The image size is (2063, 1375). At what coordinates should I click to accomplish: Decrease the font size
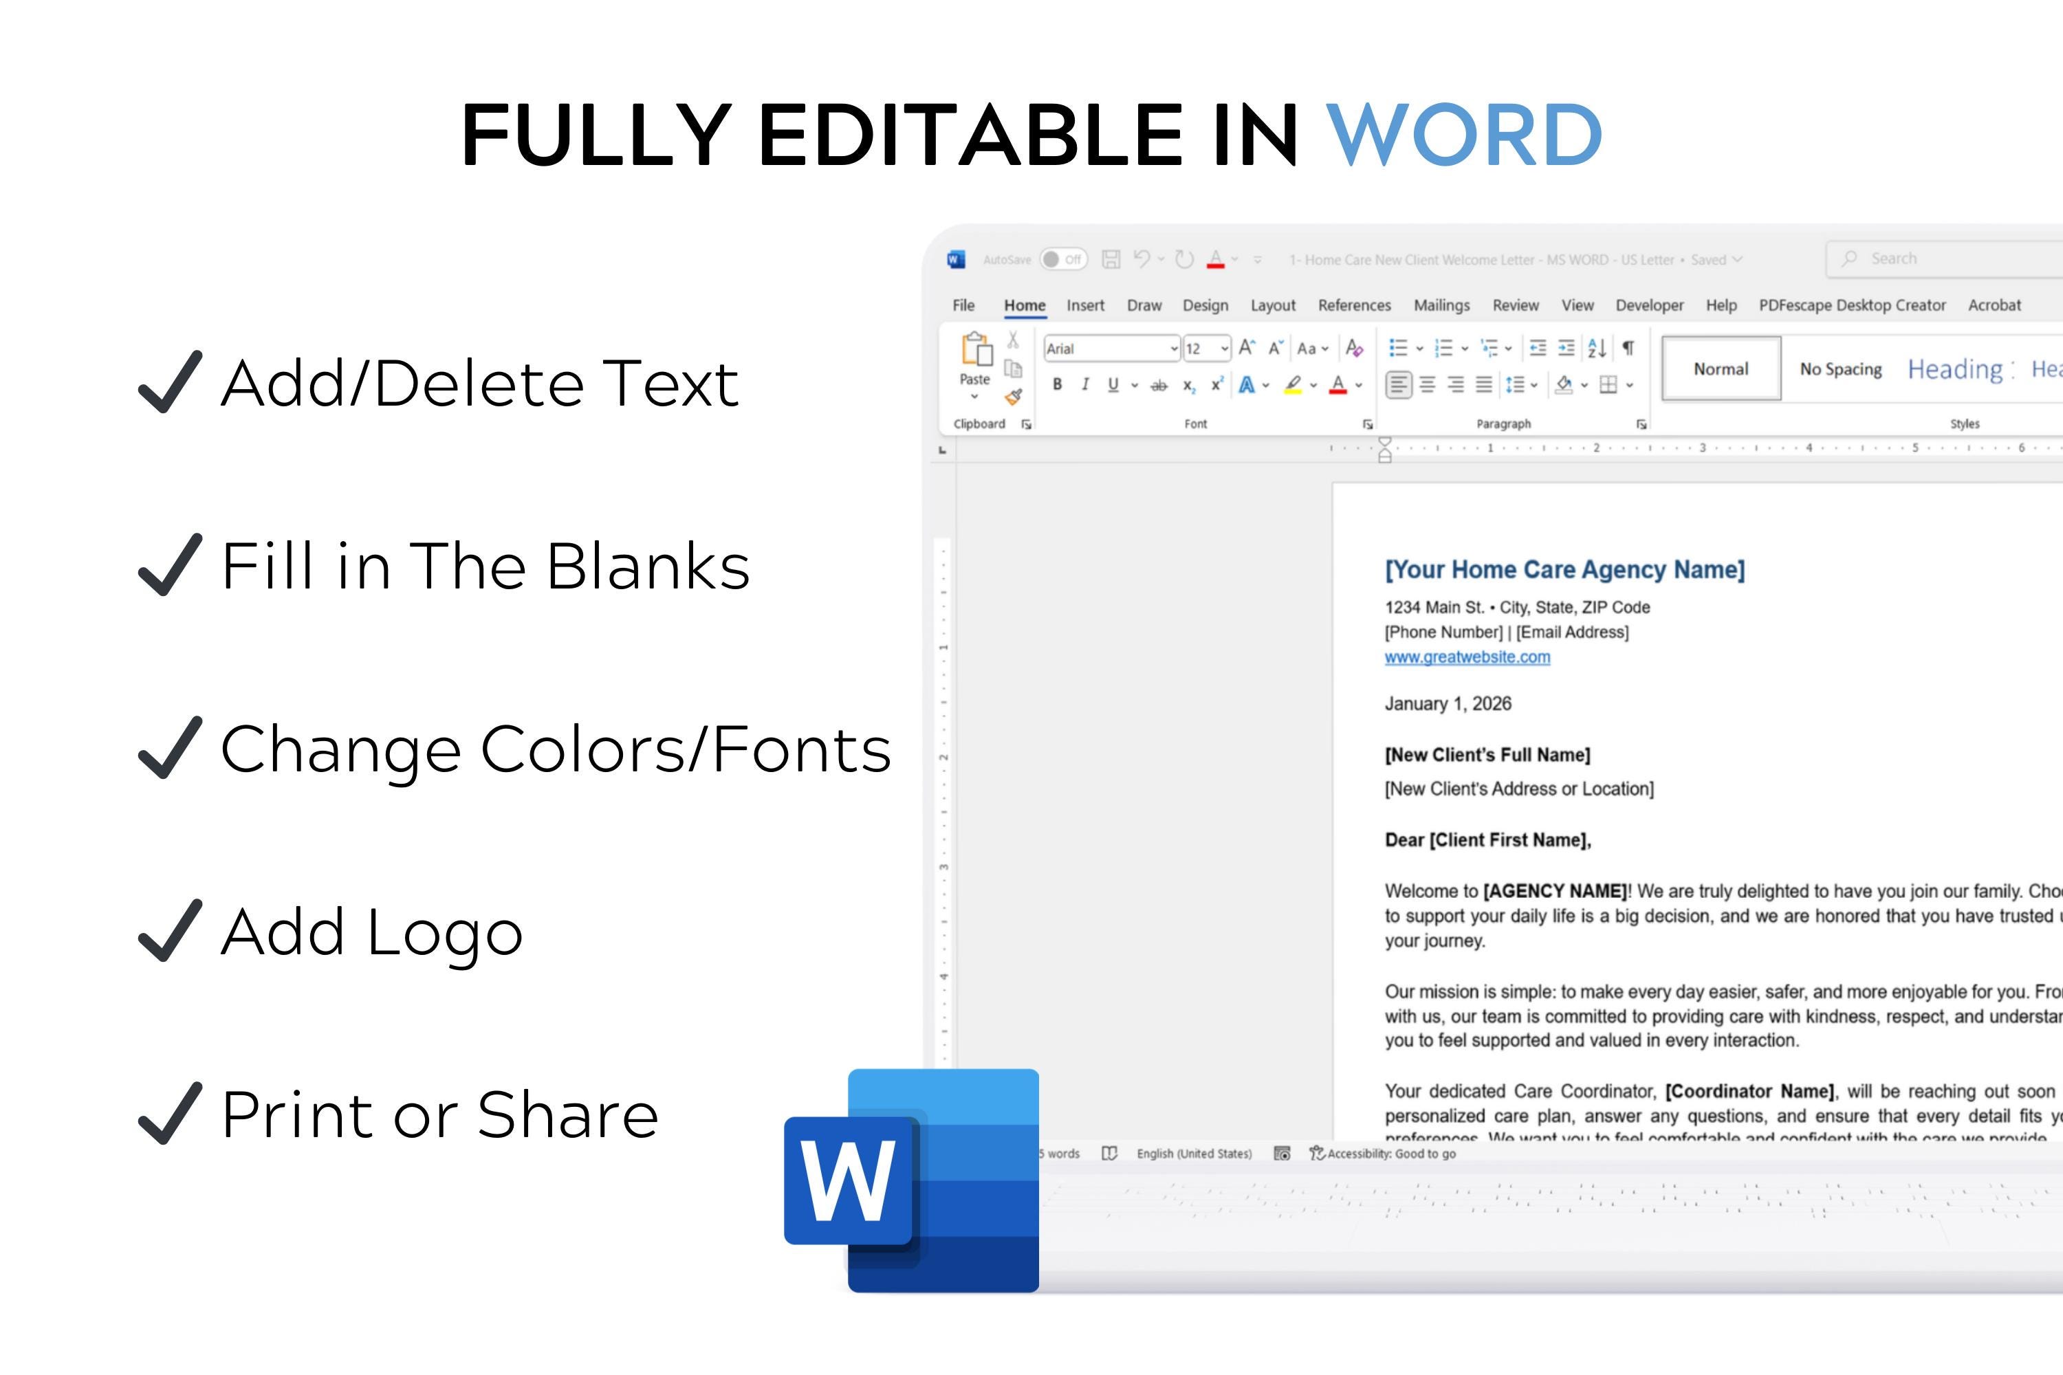point(1276,348)
